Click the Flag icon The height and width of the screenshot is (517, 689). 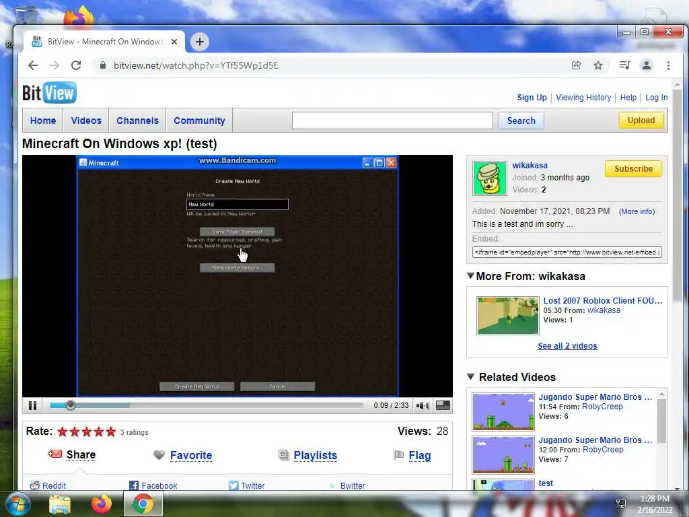point(398,455)
